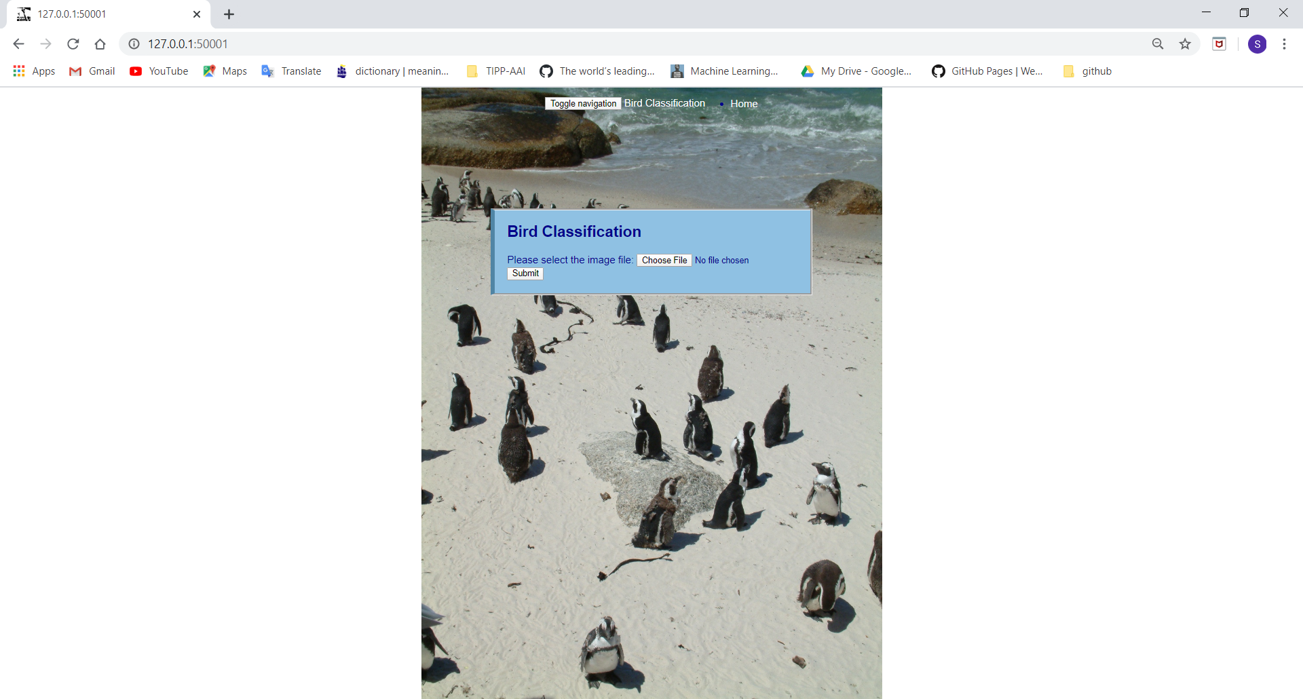Go to the Home nav link
Image resolution: width=1303 pixels, height=699 pixels.
point(744,104)
